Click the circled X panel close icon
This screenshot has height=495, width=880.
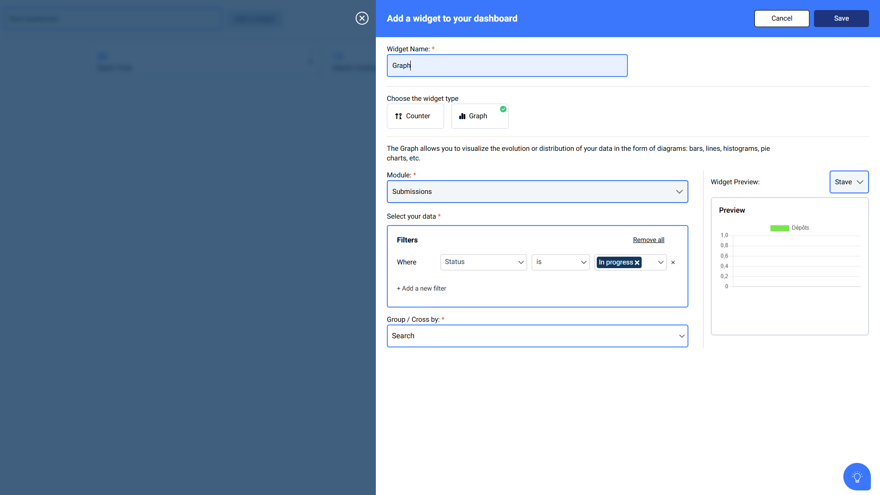(362, 18)
